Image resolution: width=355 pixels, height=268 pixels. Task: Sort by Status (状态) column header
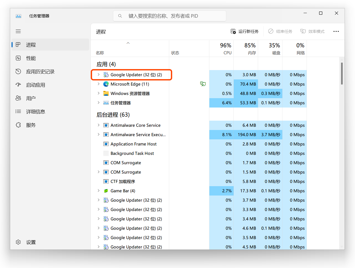[189, 48]
